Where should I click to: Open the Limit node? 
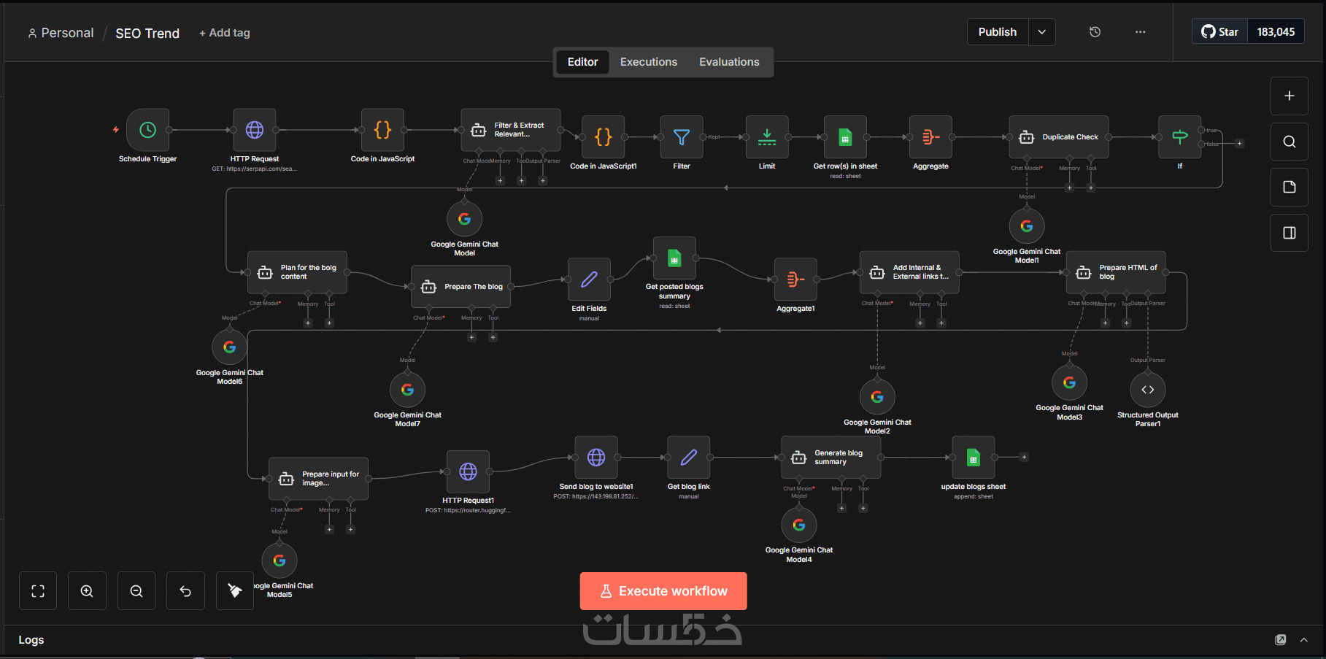point(767,137)
